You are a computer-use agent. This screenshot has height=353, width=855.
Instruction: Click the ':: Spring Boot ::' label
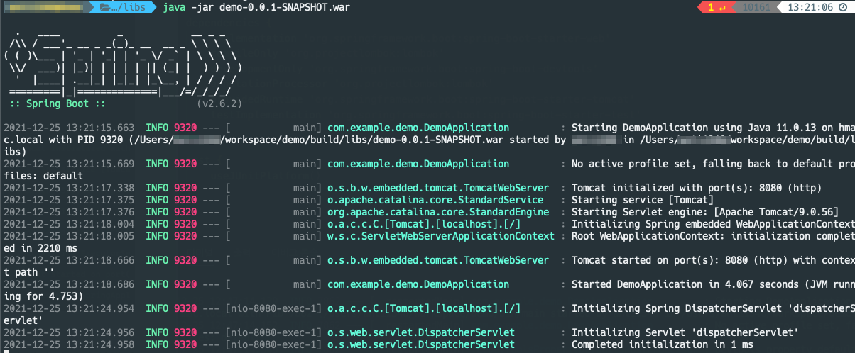click(x=58, y=103)
